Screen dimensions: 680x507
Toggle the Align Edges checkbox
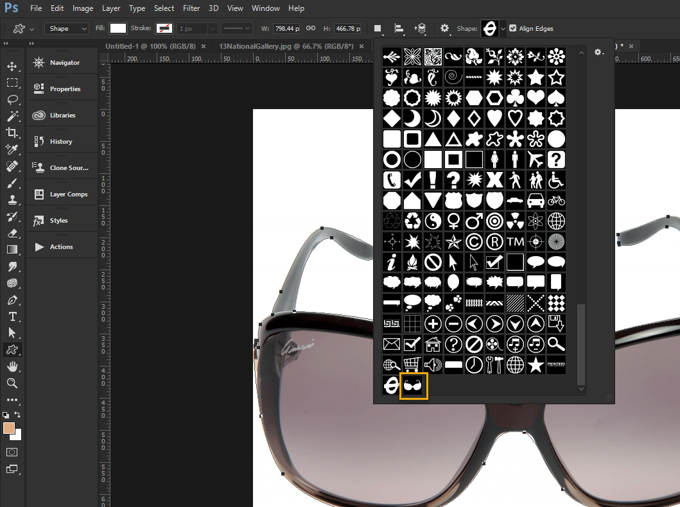pyautogui.click(x=513, y=28)
